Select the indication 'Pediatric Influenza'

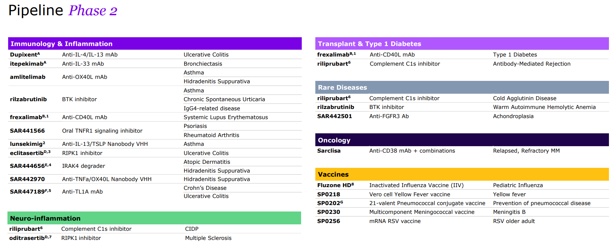click(518, 185)
